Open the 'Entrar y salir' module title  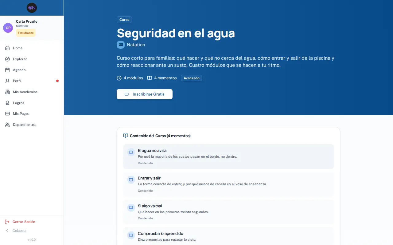pos(149,178)
